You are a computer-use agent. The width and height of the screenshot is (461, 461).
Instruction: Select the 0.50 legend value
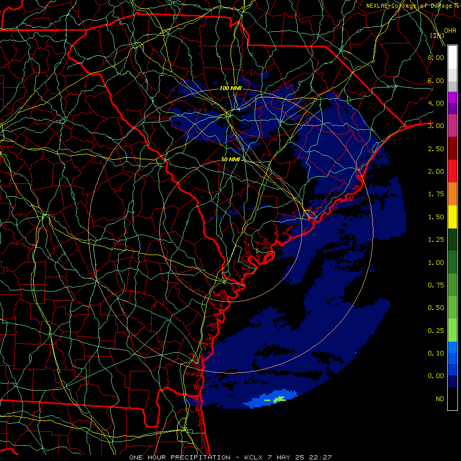click(436, 308)
